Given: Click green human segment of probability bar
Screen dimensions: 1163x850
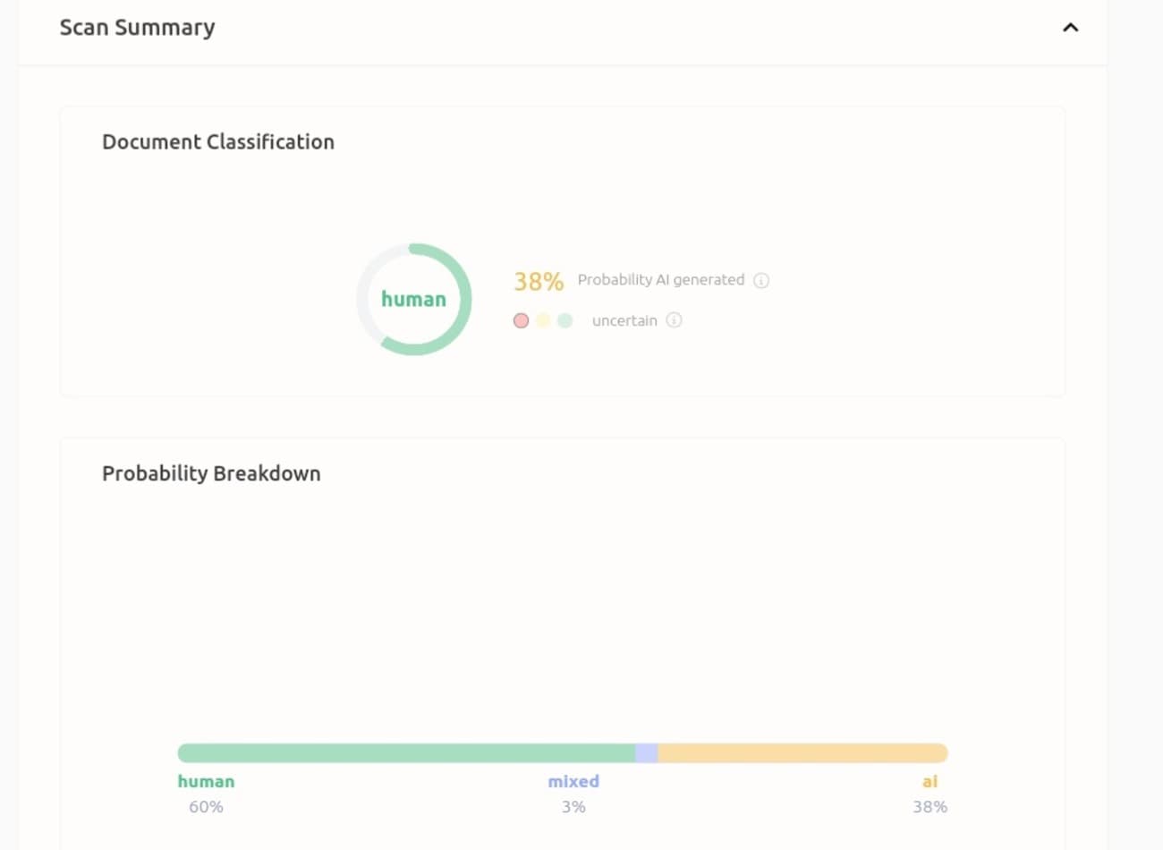Looking at the screenshot, I should tap(406, 753).
